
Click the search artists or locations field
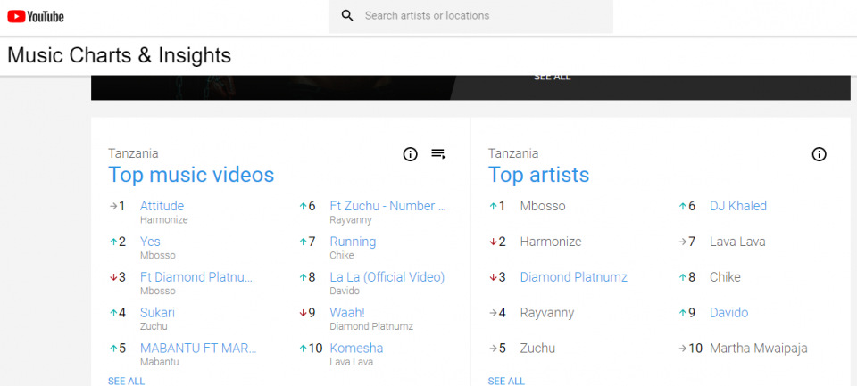point(482,16)
